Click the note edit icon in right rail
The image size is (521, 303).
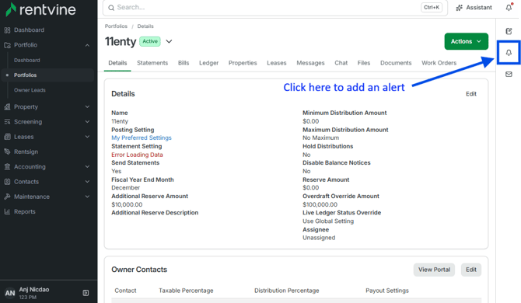(x=509, y=31)
